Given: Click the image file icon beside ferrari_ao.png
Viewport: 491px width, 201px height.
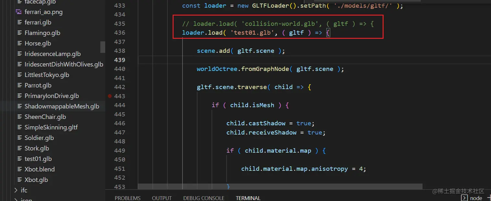Looking at the screenshot, I should (19, 12).
